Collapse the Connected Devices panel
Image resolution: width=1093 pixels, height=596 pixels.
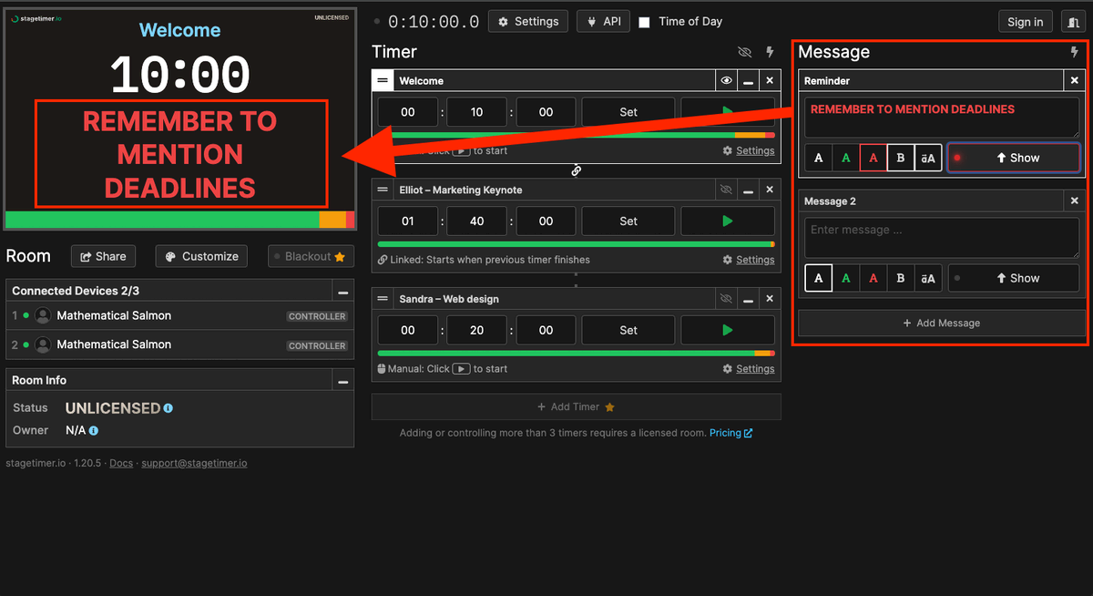[342, 291]
